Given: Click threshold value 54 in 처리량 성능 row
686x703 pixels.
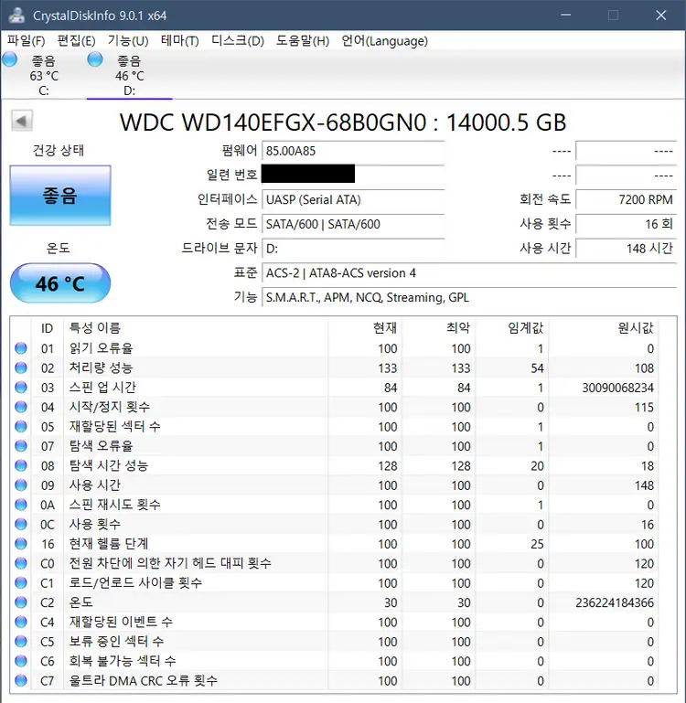Looking at the screenshot, I should pos(537,368).
